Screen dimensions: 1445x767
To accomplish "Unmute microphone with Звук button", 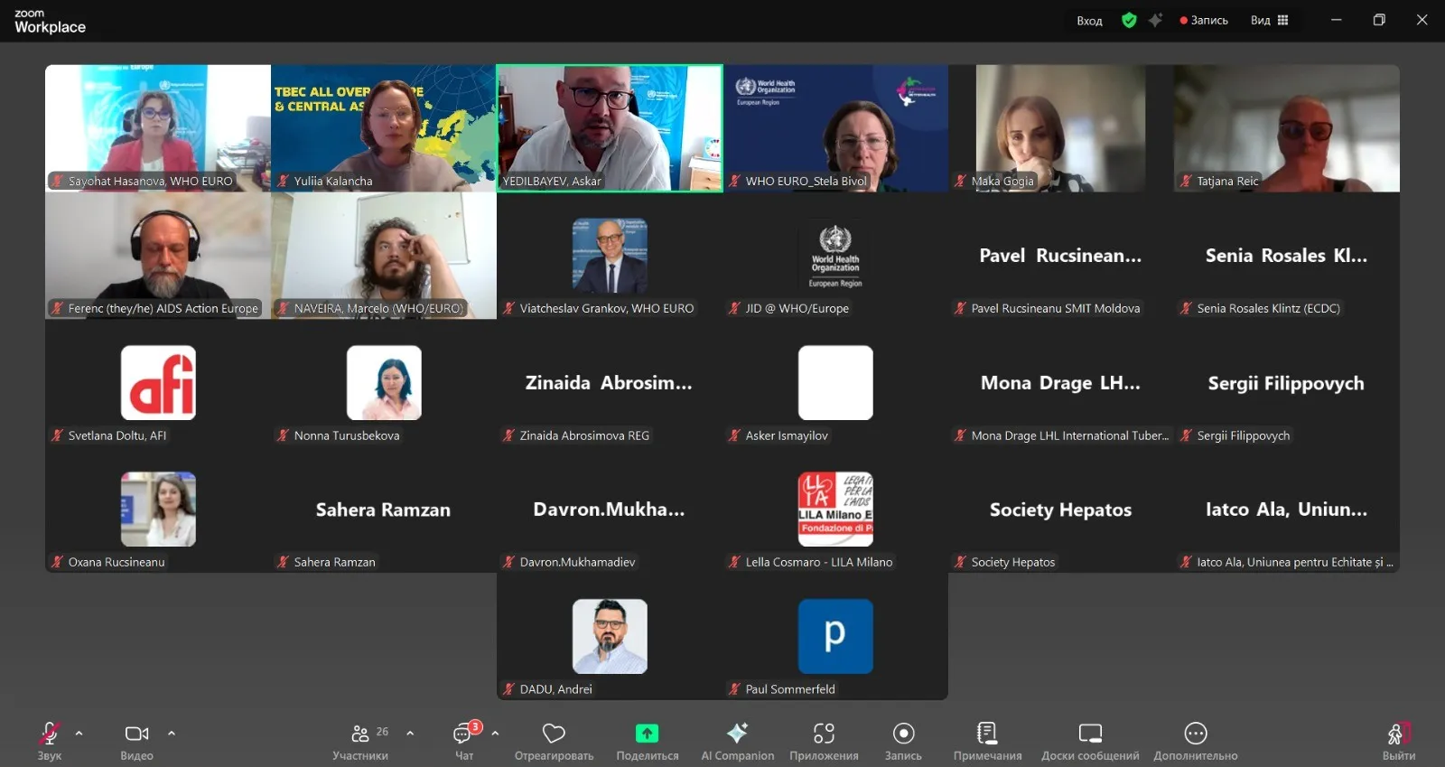I will pyautogui.click(x=50, y=741).
